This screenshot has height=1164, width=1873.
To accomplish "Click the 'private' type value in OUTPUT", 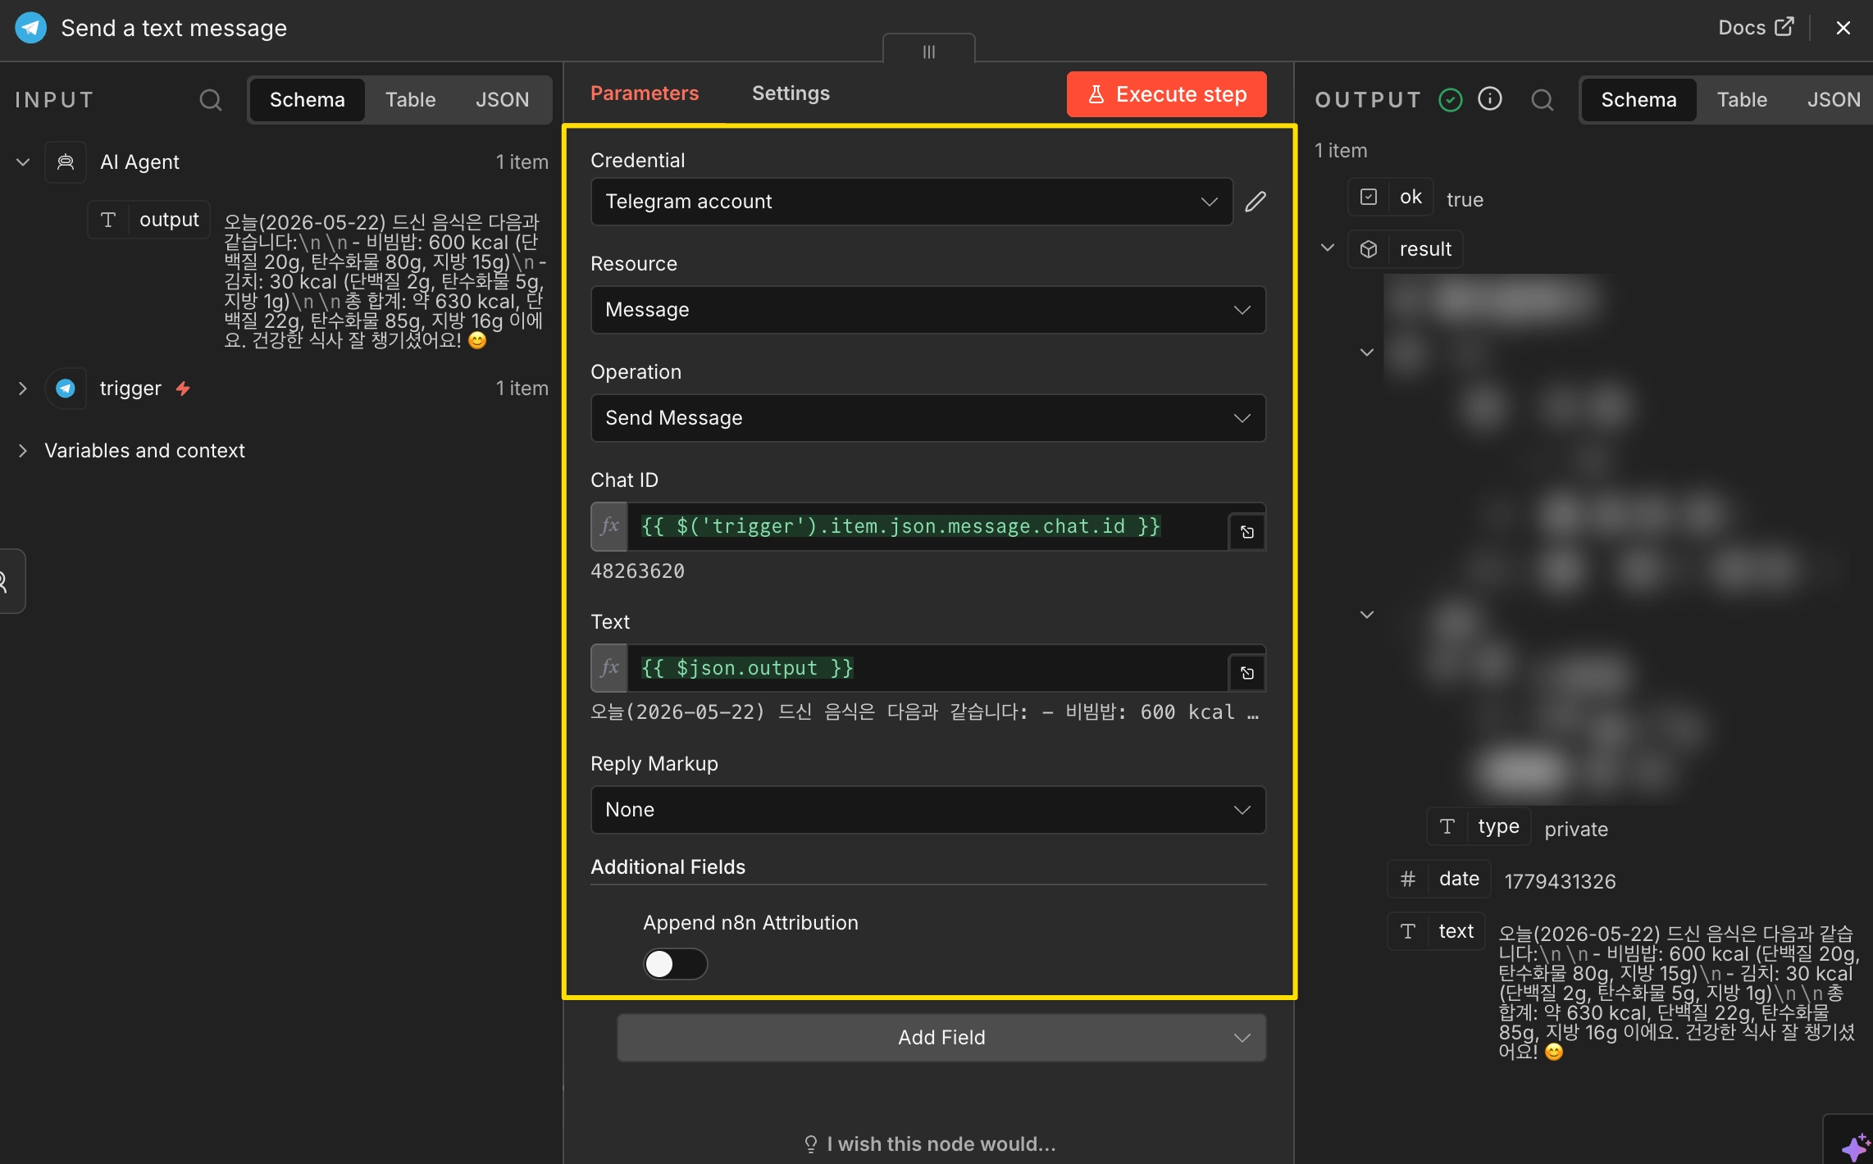I will coord(1576,830).
